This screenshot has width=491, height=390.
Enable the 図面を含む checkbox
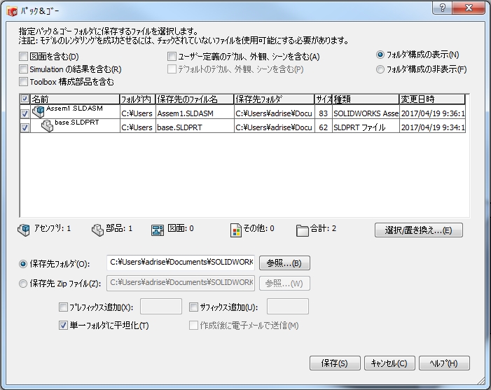[24, 57]
